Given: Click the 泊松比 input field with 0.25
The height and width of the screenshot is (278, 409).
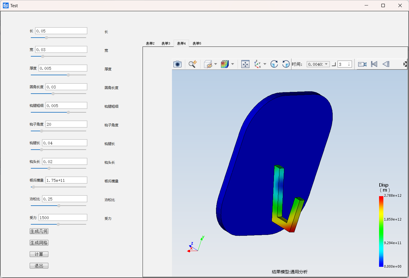Looking at the screenshot, I should (x=65, y=199).
